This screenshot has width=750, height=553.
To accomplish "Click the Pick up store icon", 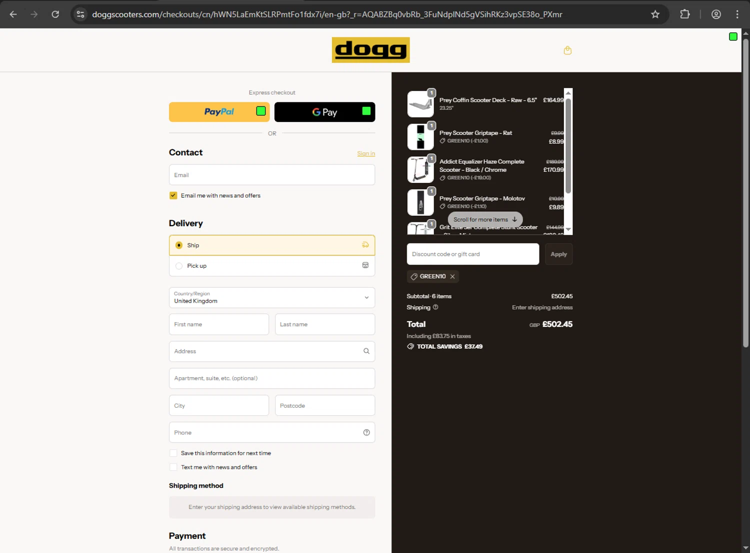I will 365,265.
